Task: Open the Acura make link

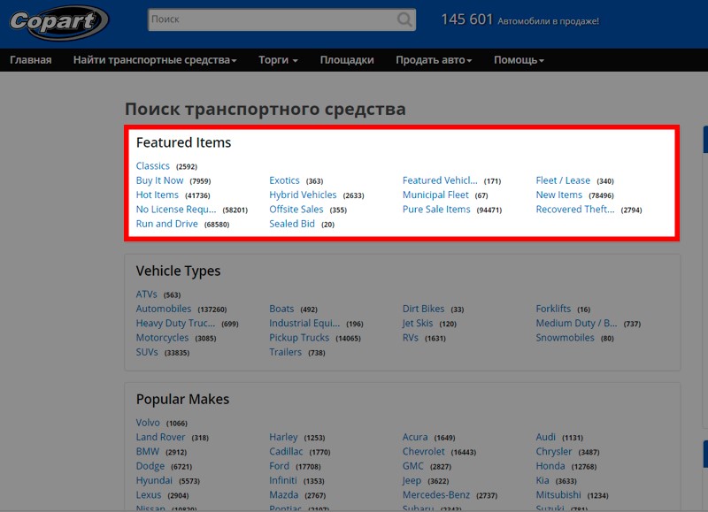Action: click(x=415, y=438)
